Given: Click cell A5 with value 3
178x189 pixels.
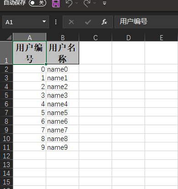Looking at the screenshot, I should [x=29, y=94].
